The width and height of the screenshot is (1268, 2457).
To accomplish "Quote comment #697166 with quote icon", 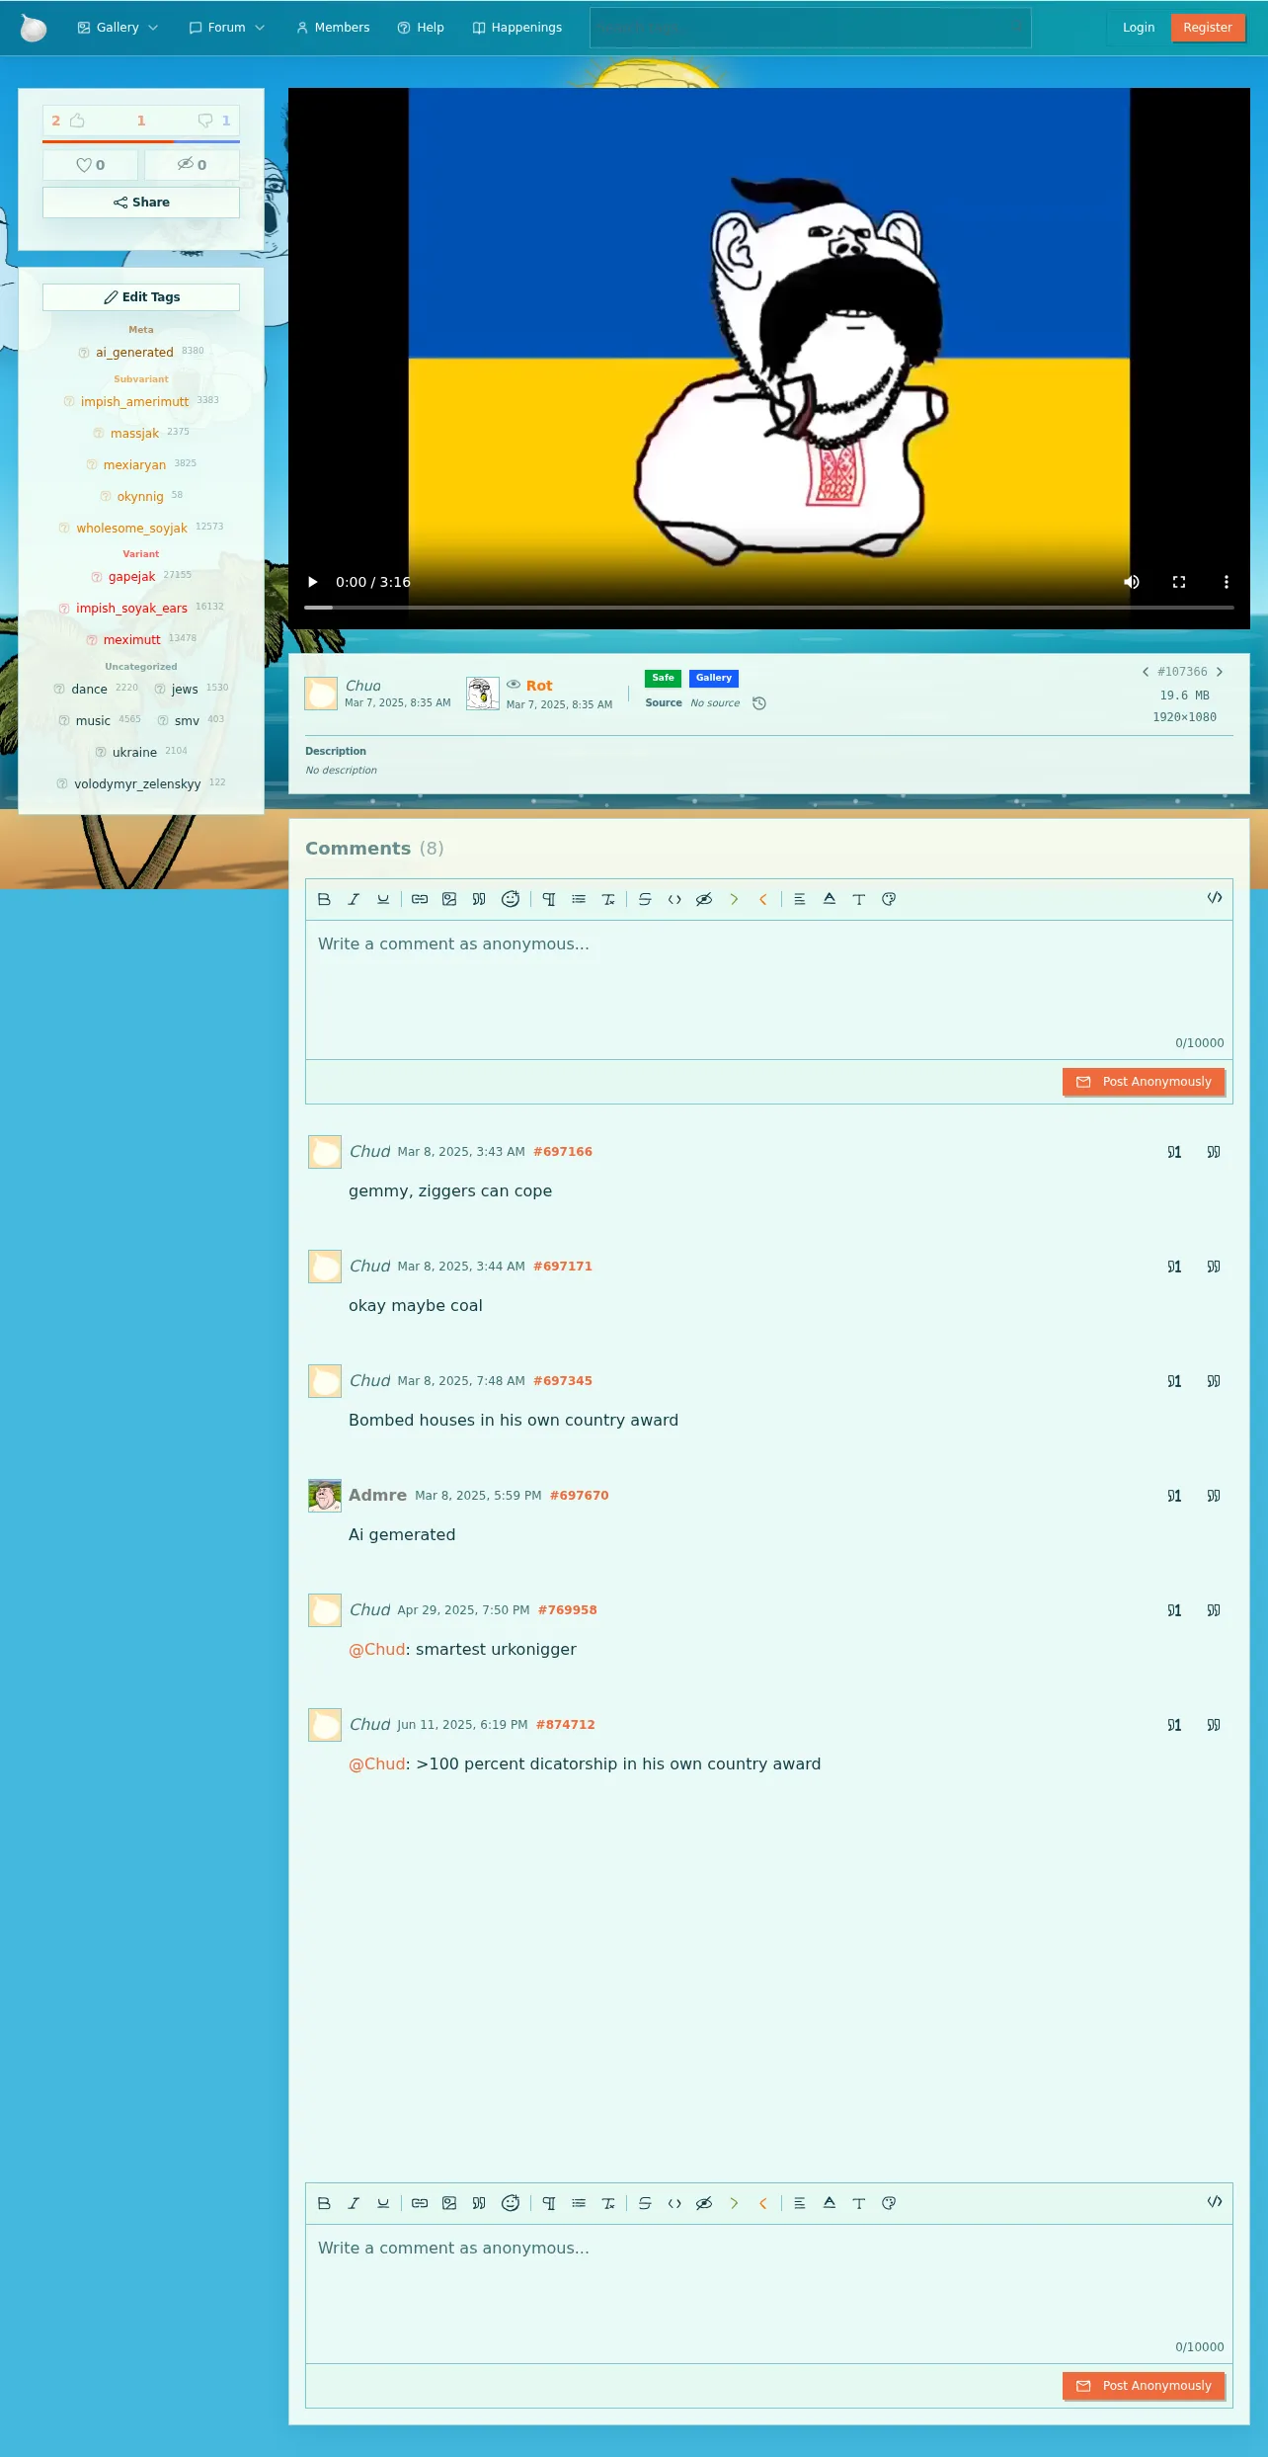I will tap(1214, 1152).
